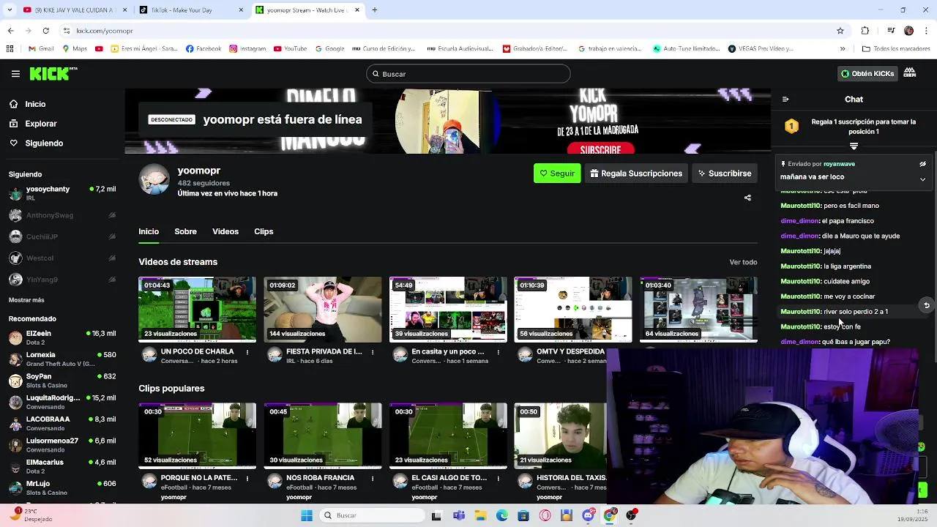The width and height of the screenshot is (937, 527).
Task: Open the En casita y un poco video thumbnail
Action: point(448,310)
